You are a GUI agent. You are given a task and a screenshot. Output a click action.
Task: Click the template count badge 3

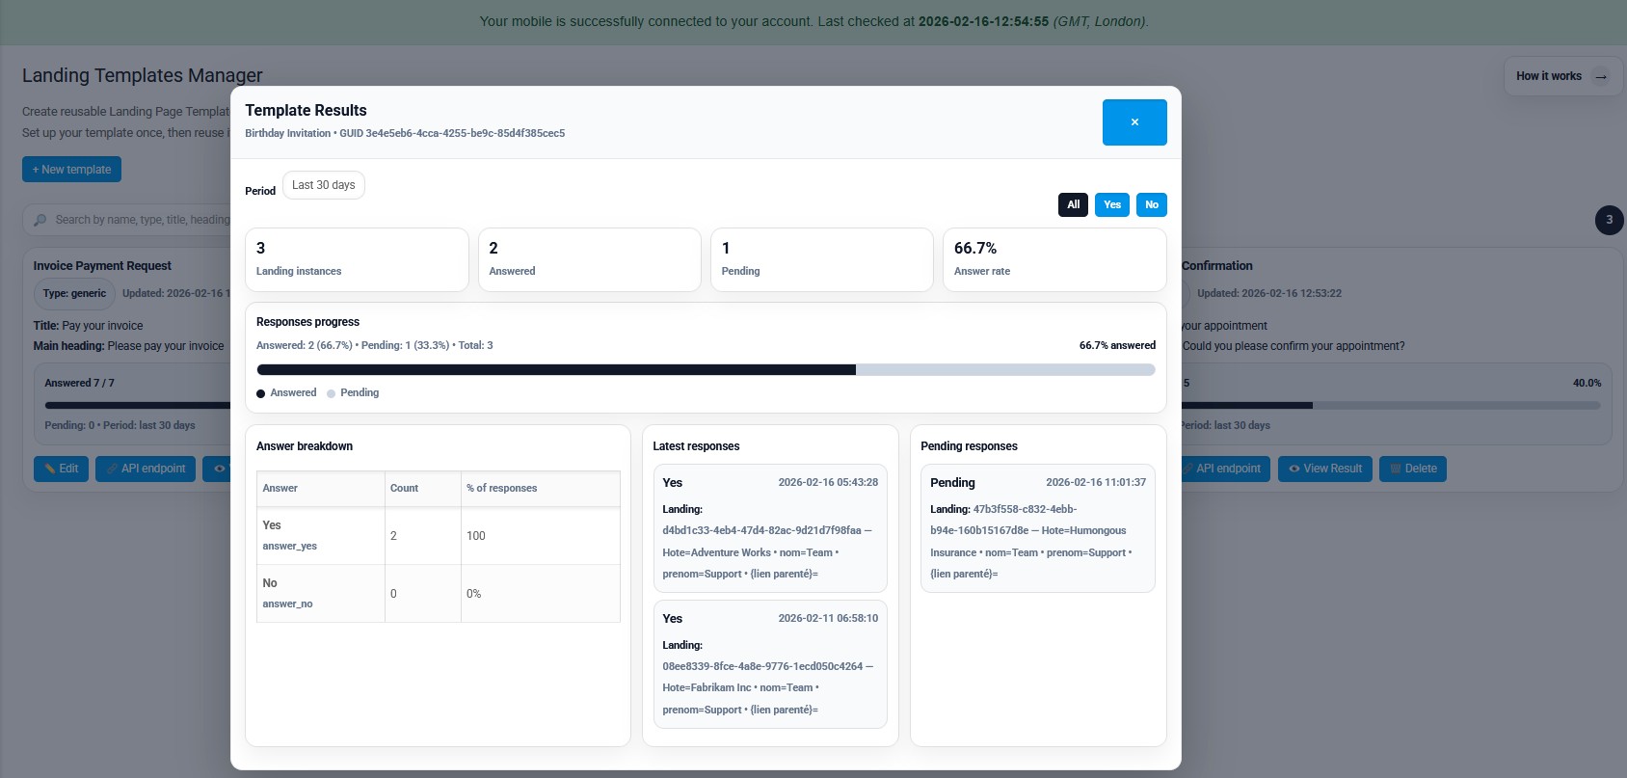click(x=1610, y=220)
